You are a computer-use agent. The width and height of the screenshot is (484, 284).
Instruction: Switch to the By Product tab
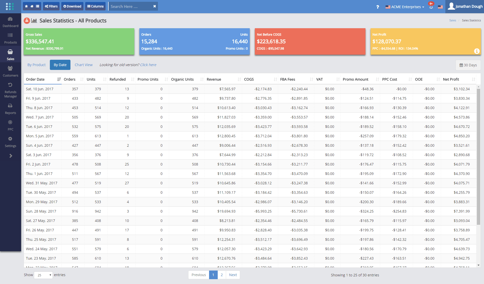[x=36, y=65]
